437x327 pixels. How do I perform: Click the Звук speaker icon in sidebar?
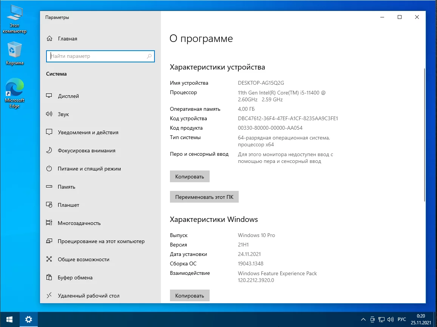[x=49, y=114]
